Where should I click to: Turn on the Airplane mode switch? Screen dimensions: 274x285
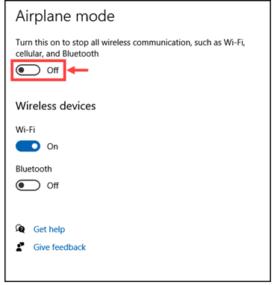[28, 70]
